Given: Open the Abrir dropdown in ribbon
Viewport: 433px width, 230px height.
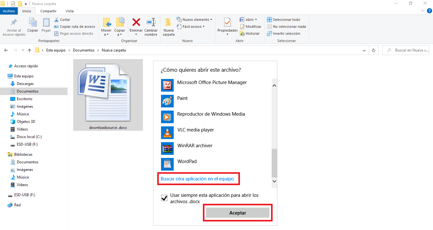Looking at the screenshot, I should pyautogui.click(x=248, y=20).
